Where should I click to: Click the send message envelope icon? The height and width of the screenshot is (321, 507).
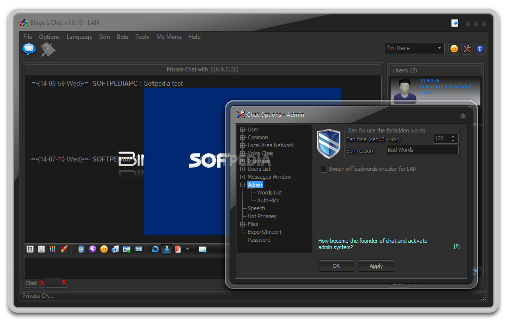point(203,249)
